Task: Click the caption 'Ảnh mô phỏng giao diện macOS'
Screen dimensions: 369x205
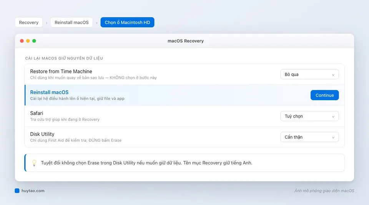Action: tap(324, 191)
